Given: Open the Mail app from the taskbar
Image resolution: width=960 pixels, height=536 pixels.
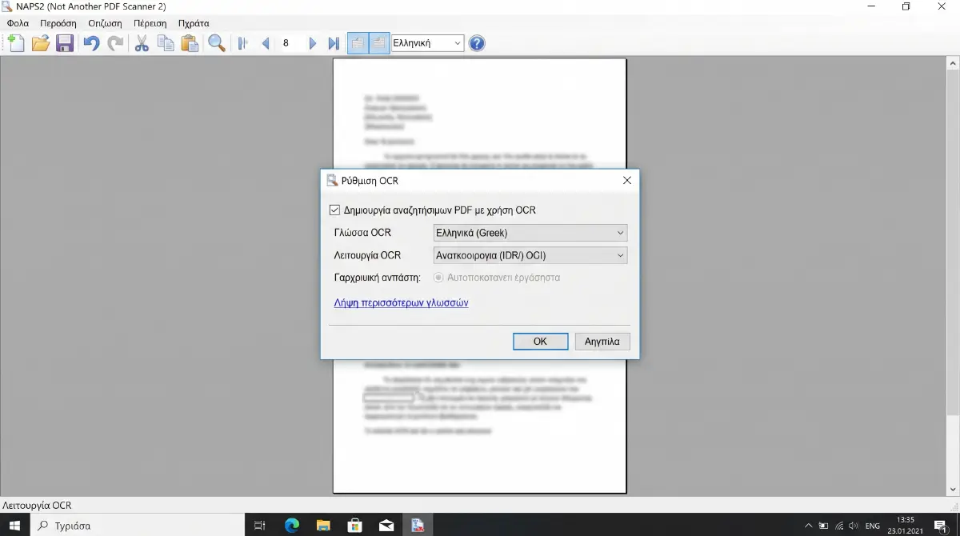Looking at the screenshot, I should click(386, 526).
